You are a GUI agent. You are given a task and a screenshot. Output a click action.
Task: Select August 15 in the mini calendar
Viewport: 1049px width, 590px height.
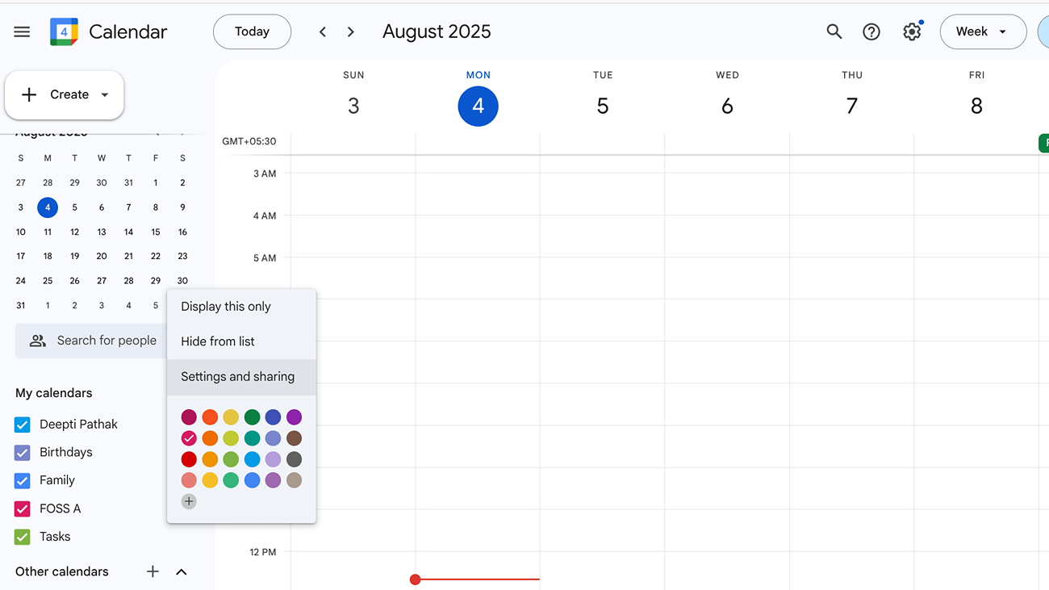[x=155, y=232]
